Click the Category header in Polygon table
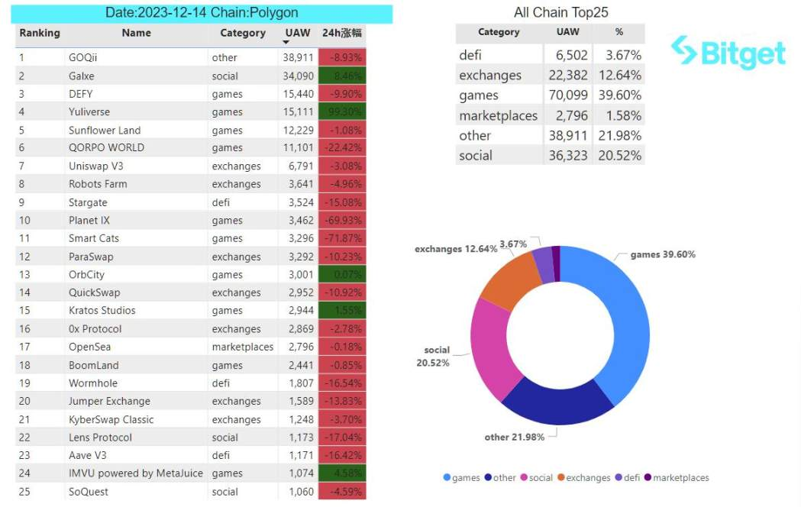This screenshot has width=801, height=507. click(x=243, y=33)
